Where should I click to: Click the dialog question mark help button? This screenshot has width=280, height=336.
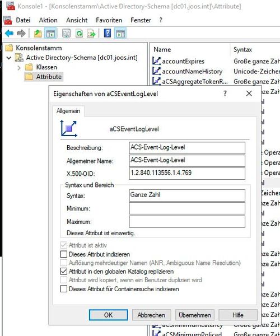coord(225,94)
